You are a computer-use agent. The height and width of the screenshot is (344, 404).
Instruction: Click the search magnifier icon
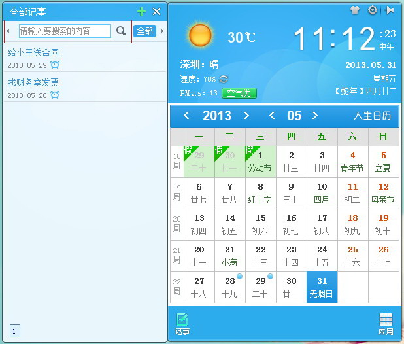coord(121,31)
